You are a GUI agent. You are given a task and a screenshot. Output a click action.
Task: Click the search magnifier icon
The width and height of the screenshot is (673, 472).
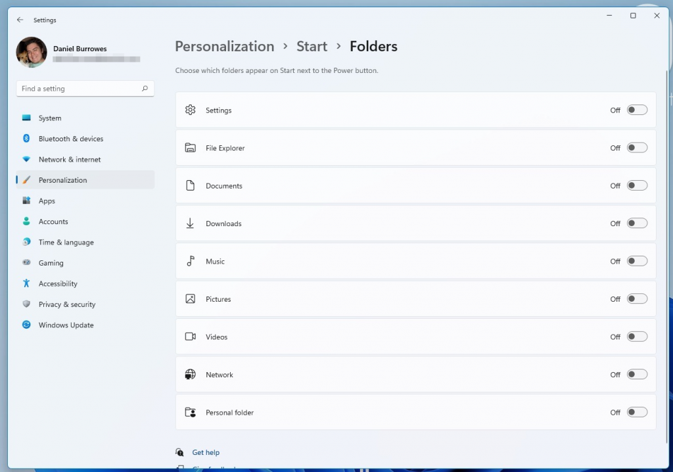pyautogui.click(x=145, y=89)
